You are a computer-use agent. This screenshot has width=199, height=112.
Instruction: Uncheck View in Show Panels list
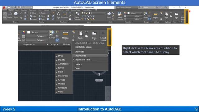(63, 92)
